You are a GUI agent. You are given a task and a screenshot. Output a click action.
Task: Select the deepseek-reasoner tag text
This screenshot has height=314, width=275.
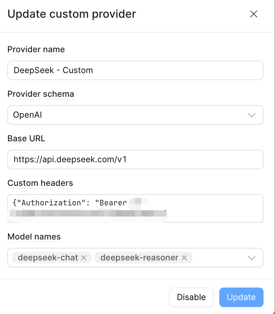point(139,258)
